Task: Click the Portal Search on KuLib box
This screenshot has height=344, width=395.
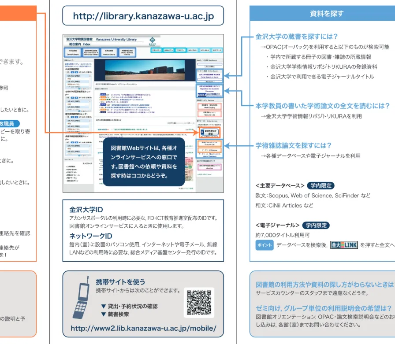Action: (209, 76)
